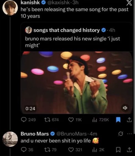Open Bruno Mars' profile avatar
Viewport: 135px width, 156px height.
(x=10, y=139)
